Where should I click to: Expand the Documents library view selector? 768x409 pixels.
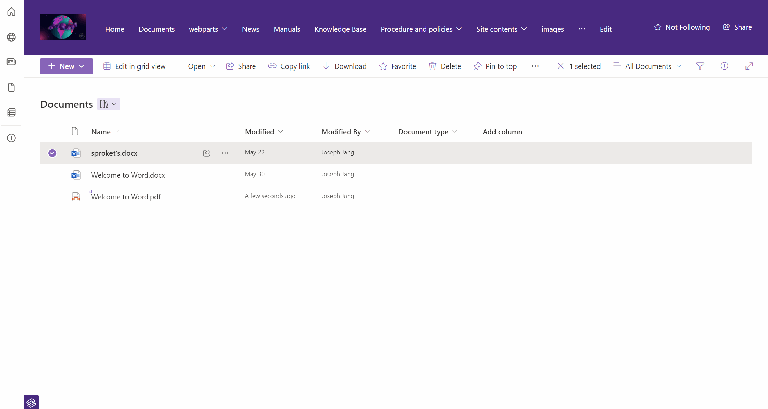click(108, 104)
